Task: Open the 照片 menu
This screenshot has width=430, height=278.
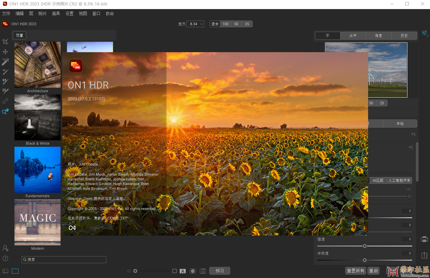Action: pos(42,13)
